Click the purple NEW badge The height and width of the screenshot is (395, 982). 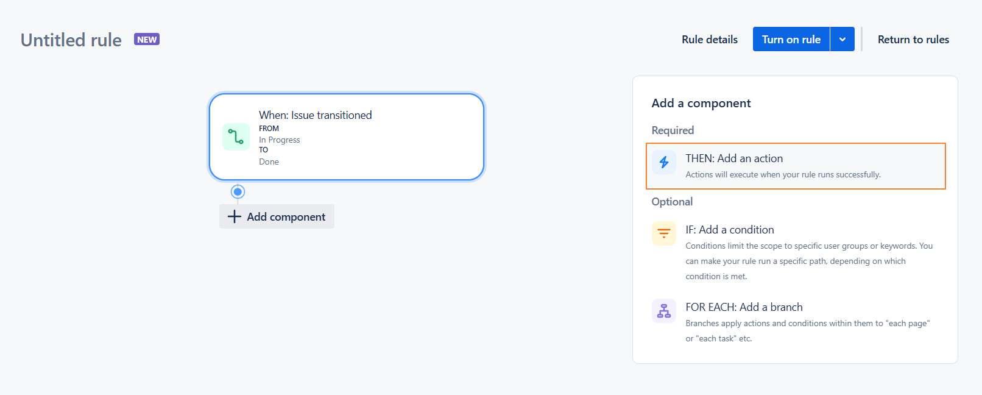pos(147,40)
